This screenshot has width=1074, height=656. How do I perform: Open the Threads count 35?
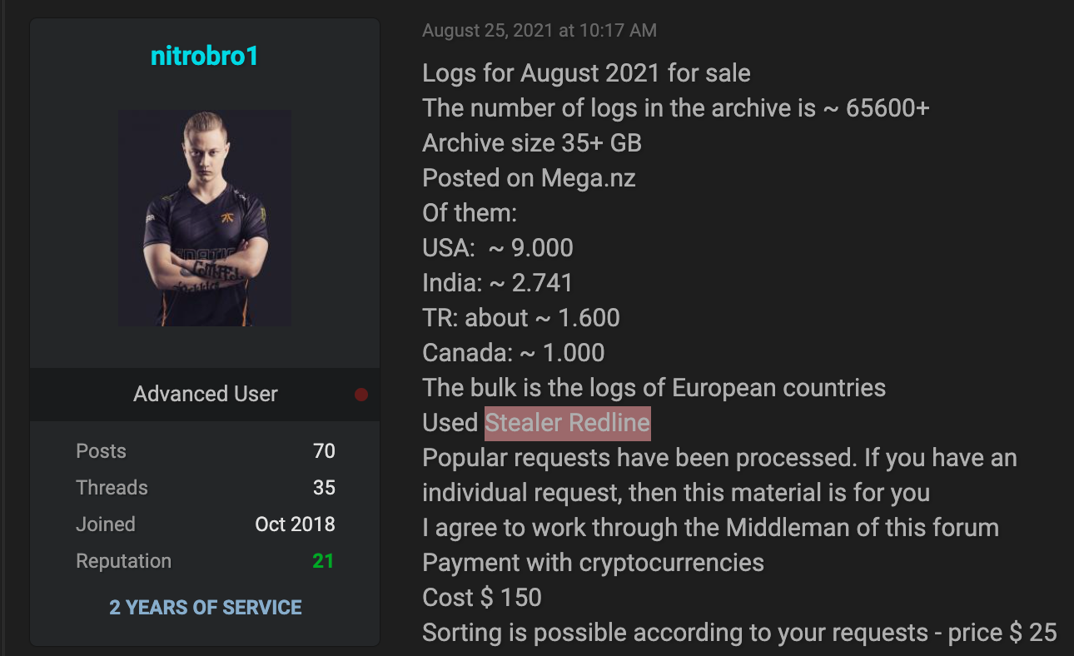click(324, 488)
